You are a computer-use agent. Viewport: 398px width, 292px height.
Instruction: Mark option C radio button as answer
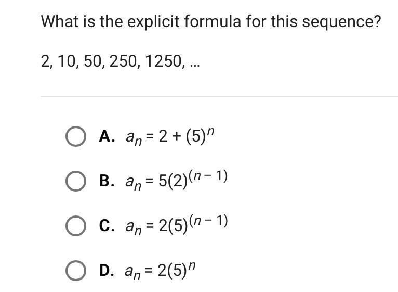coord(76,226)
